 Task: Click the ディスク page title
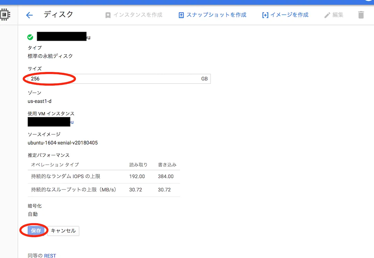58,14
